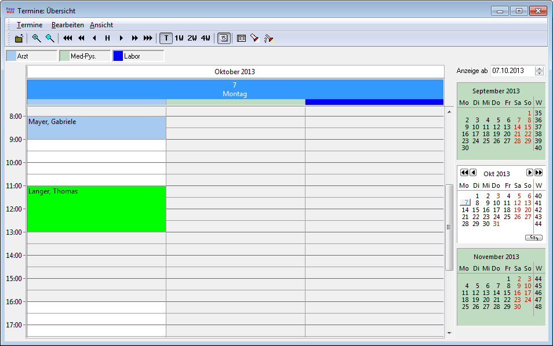This screenshot has height=346, width=553.
Task: Switch to 1W week view
Action: [x=179, y=38]
